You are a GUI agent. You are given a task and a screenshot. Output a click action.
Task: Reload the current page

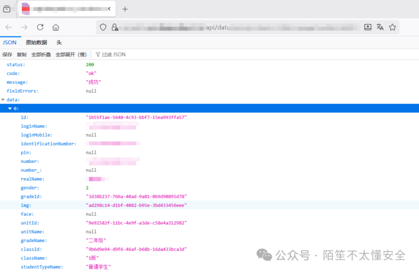coord(40,27)
